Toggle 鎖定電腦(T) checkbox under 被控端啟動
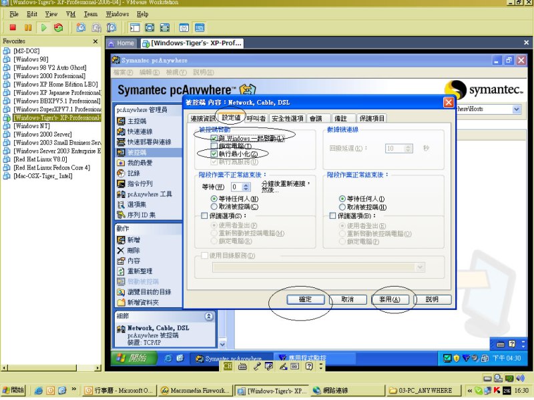 214,146
